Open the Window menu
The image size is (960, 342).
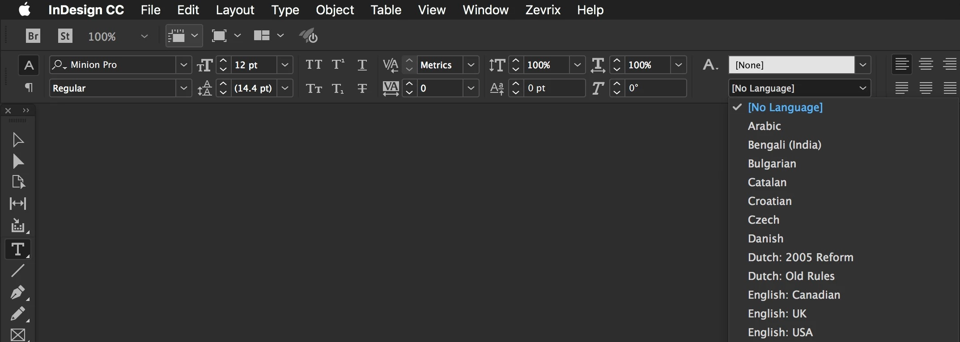tap(485, 10)
